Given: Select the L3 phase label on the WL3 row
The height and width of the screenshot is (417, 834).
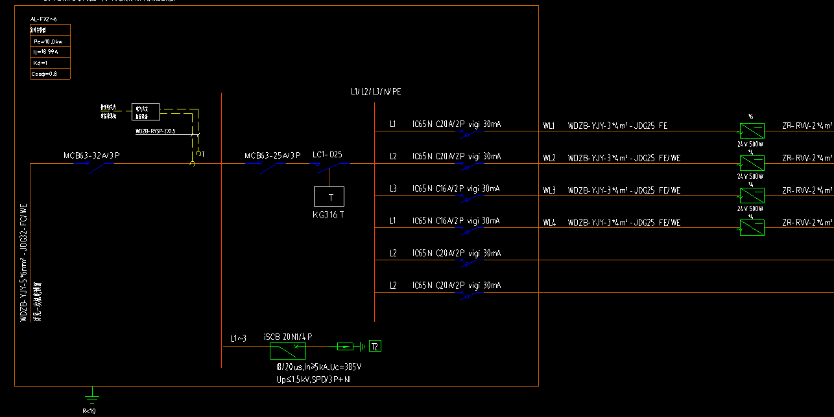Looking at the screenshot, I should 393,188.
